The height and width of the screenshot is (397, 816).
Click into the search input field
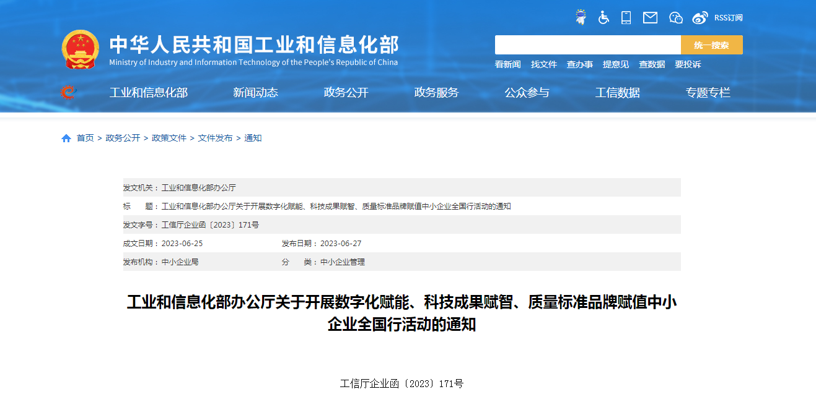click(x=587, y=45)
